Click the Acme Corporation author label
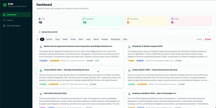This screenshot has width=216, height=108. 78,60
